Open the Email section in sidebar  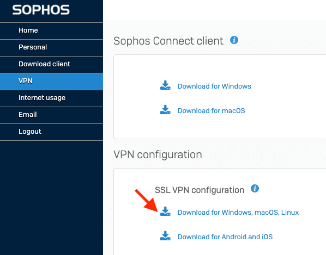pos(51,115)
